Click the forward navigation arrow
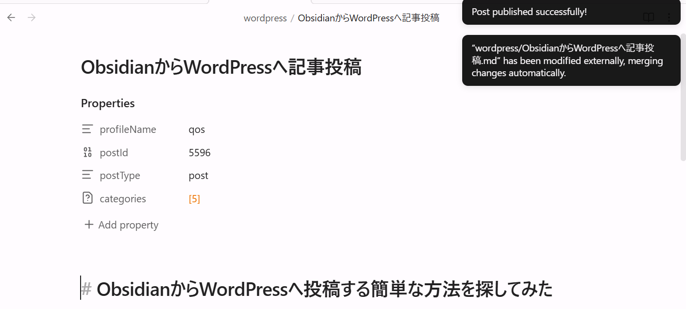The height and width of the screenshot is (309, 686). (x=32, y=17)
